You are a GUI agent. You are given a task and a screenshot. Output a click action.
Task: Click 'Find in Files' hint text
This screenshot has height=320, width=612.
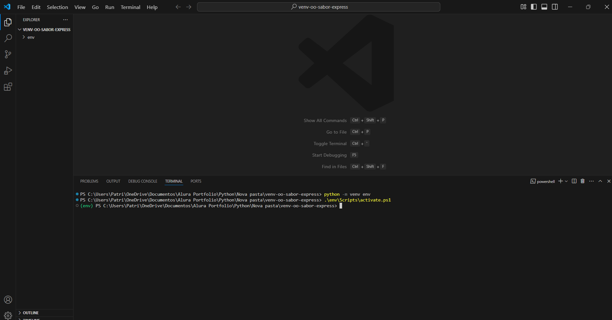click(334, 167)
